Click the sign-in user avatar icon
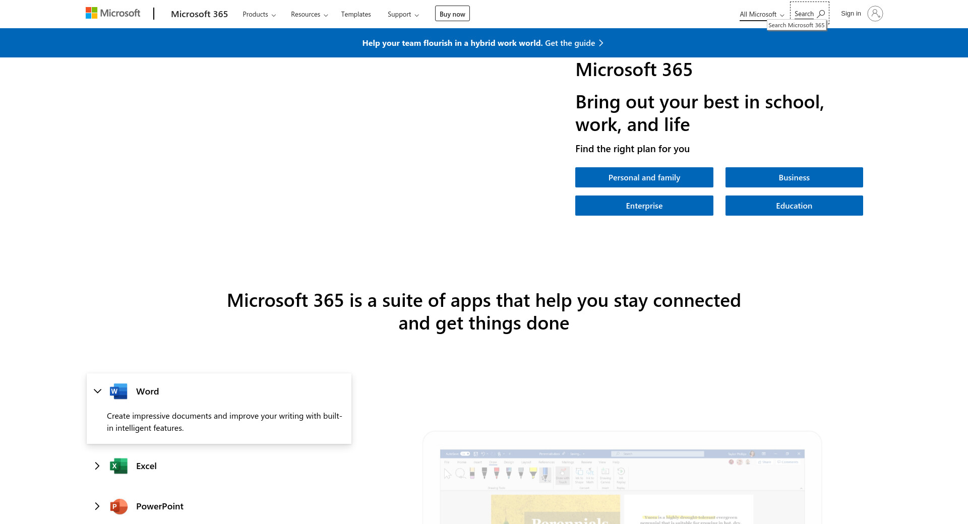The height and width of the screenshot is (524, 968). pyautogui.click(x=875, y=14)
